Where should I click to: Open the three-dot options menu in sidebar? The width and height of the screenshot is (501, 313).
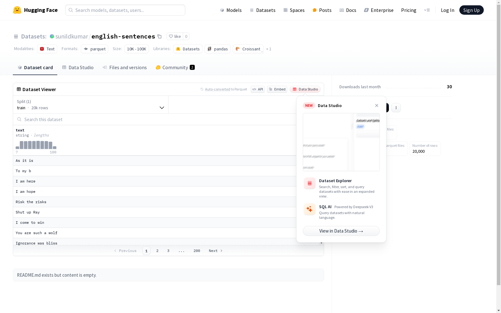pyautogui.click(x=396, y=108)
